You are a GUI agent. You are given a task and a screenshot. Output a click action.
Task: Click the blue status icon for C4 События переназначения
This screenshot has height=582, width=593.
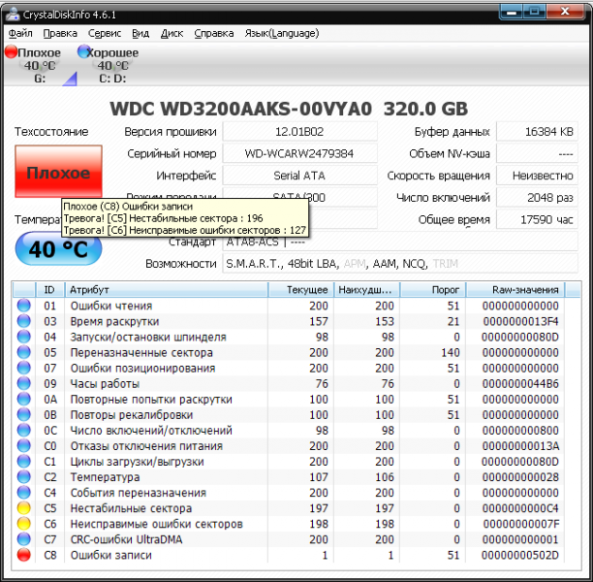point(23,492)
